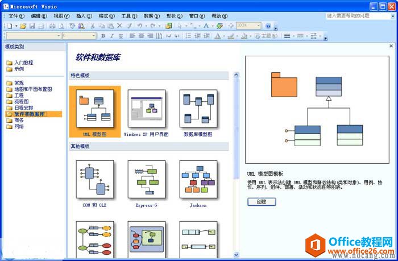Viewport: 398px width, 261px height.
Task: Click the Print icon in the toolbar
Action: pos(52,26)
